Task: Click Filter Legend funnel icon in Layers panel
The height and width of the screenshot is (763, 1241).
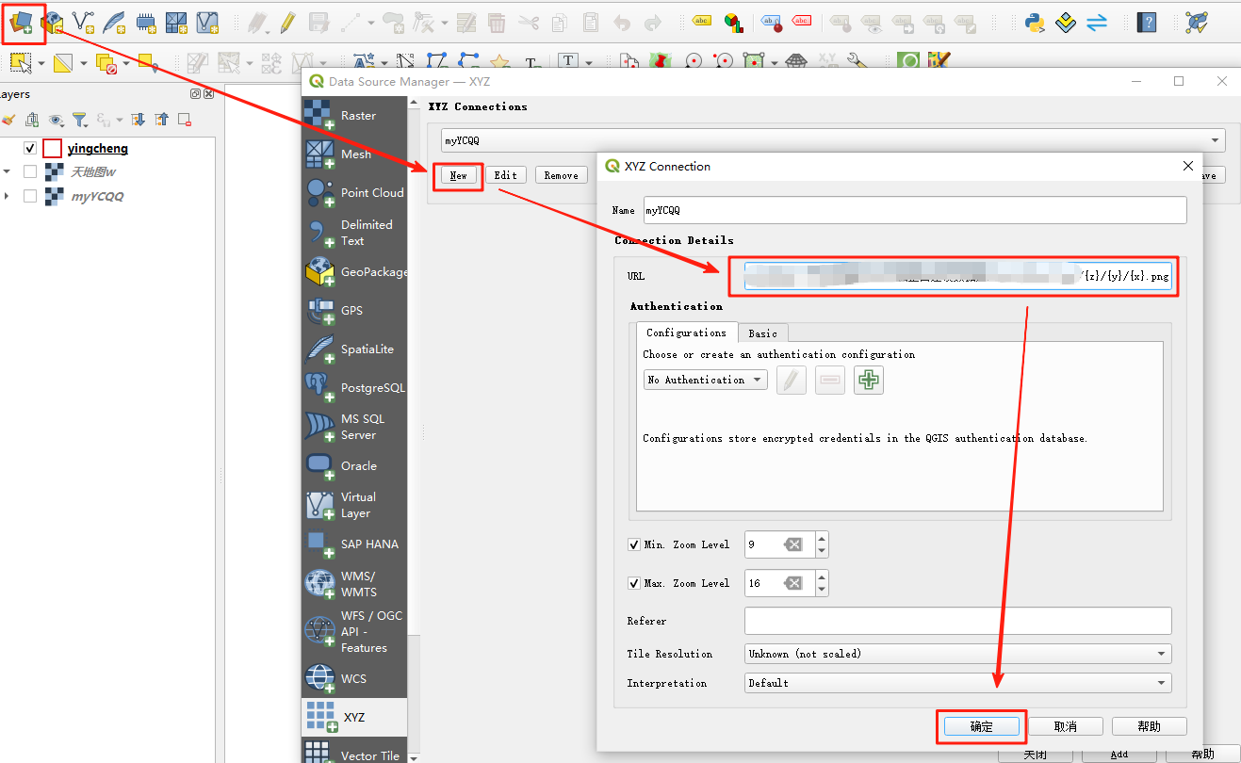Action: pos(80,120)
